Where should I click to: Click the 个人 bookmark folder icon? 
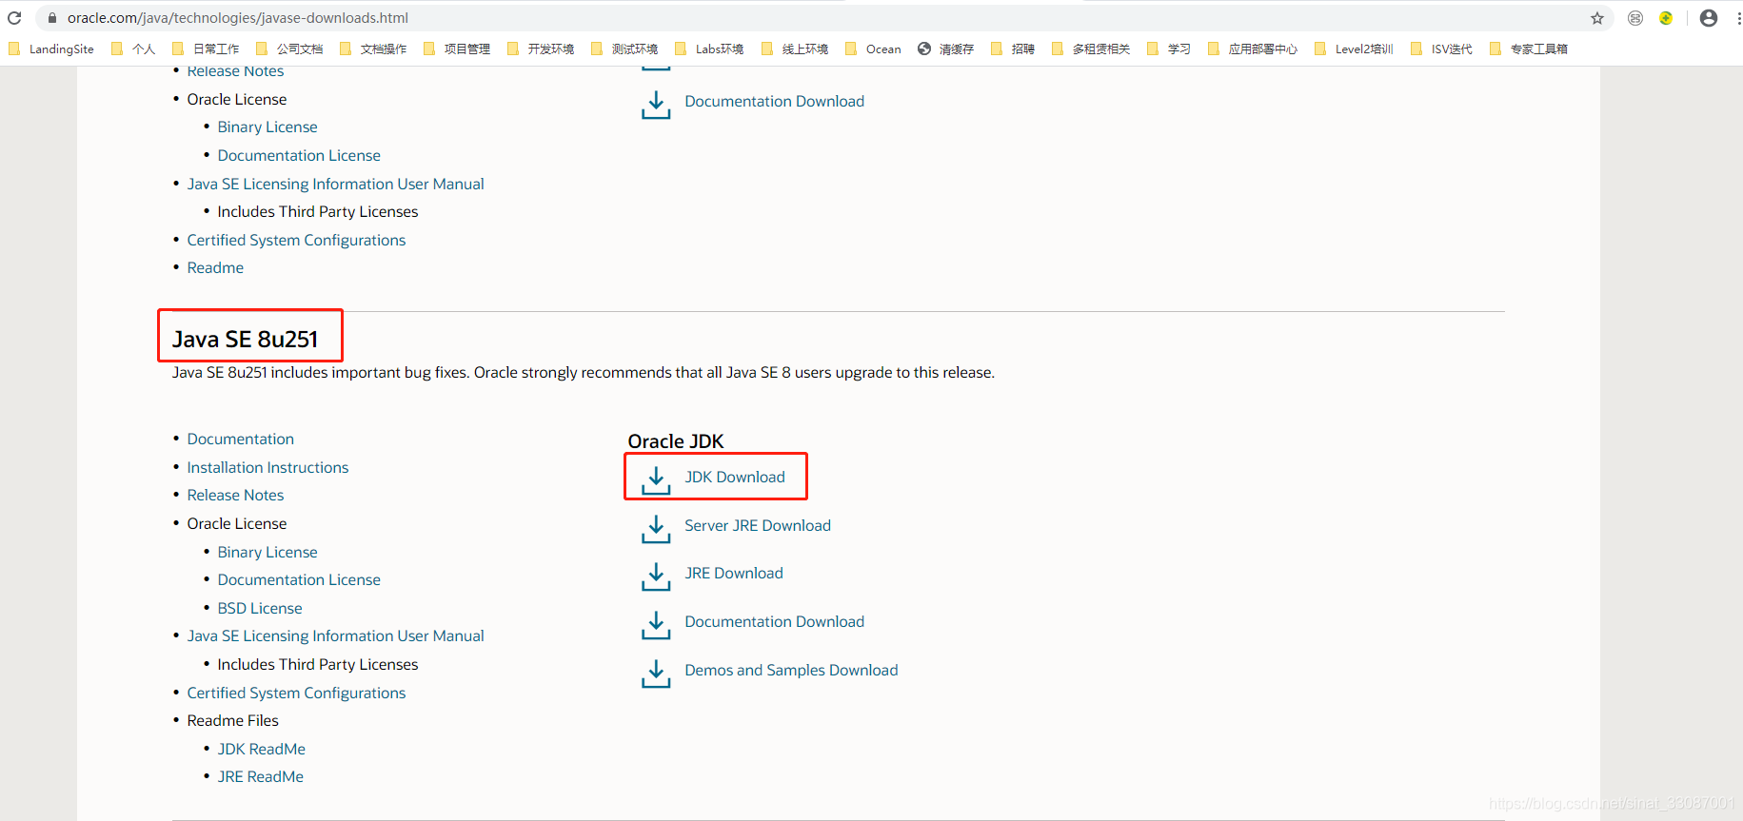pyautogui.click(x=117, y=49)
